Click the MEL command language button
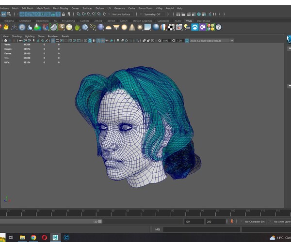This screenshot has width=291, height=242. (158, 229)
